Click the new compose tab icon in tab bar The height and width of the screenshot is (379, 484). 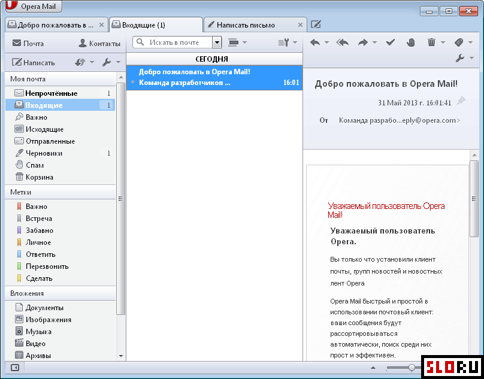click(x=316, y=25)
